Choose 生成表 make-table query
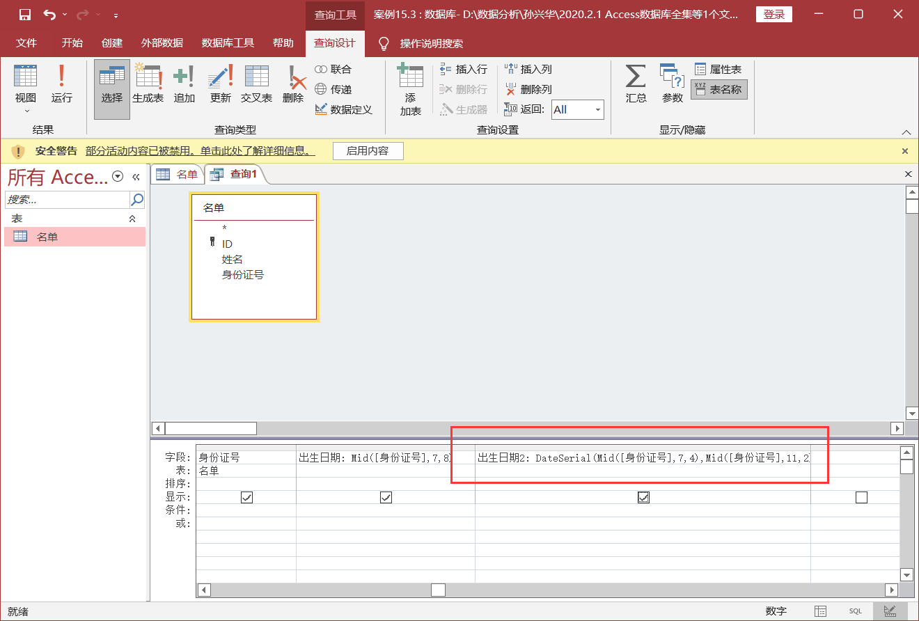 tap(148, 85)
